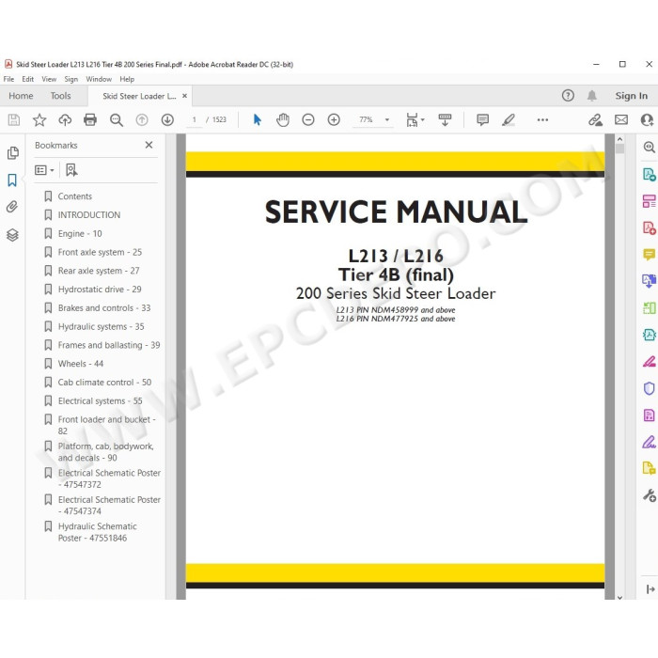Viewport: 658px width, 658px height.
Task: Close the Skid Steer Loader document tab
Action: [x=184, y=96]
